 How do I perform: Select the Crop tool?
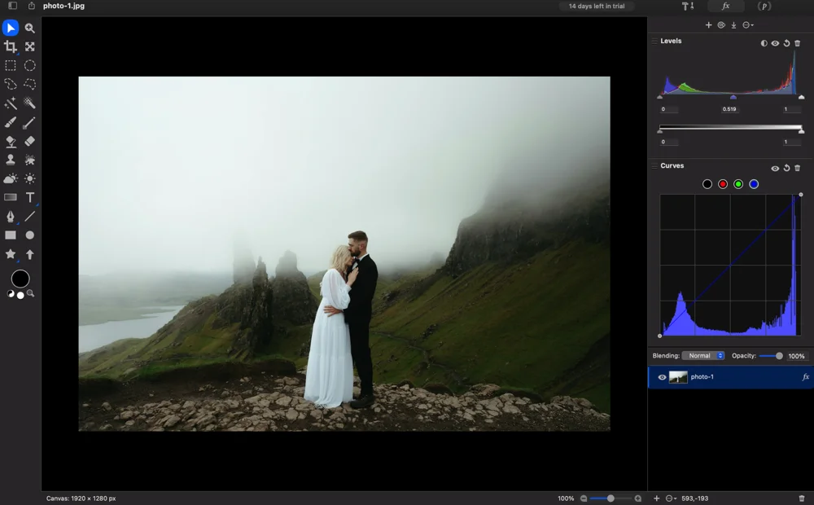[x=11, y=46]
